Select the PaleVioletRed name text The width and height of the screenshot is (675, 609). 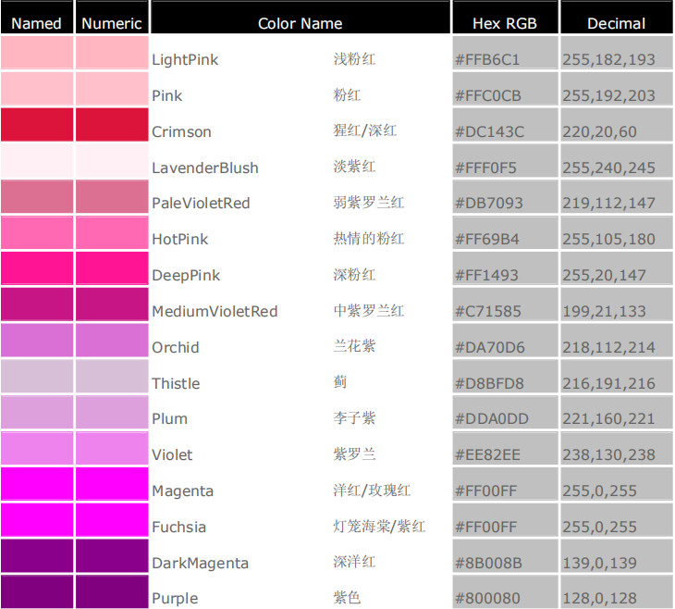point(201,203)
